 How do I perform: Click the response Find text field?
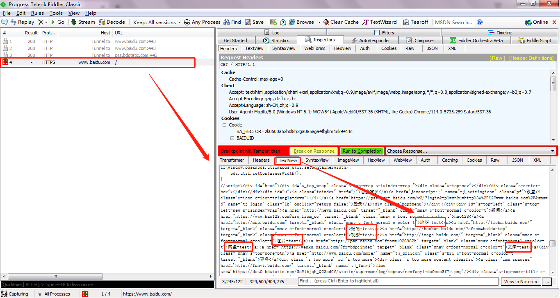tap(398, 281)
